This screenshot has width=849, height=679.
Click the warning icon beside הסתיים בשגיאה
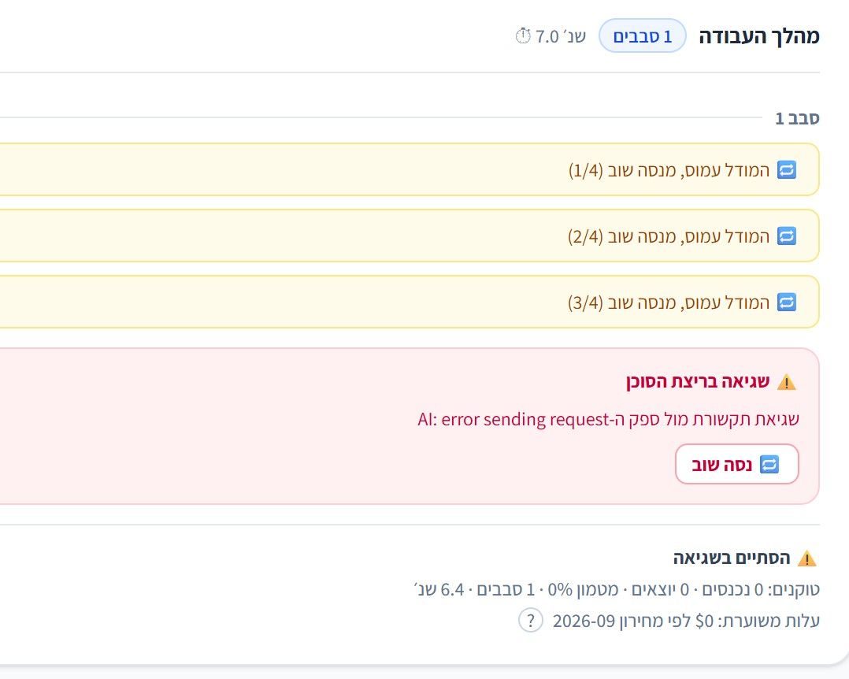pos(806,558)
